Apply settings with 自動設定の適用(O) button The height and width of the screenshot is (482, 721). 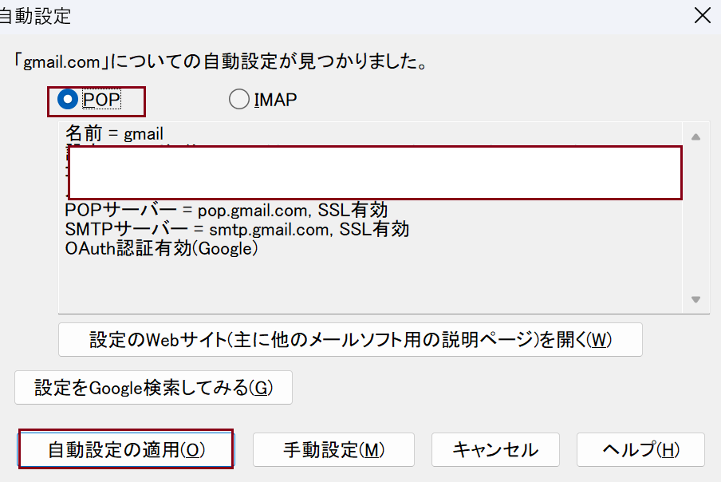tap(126, 449)
